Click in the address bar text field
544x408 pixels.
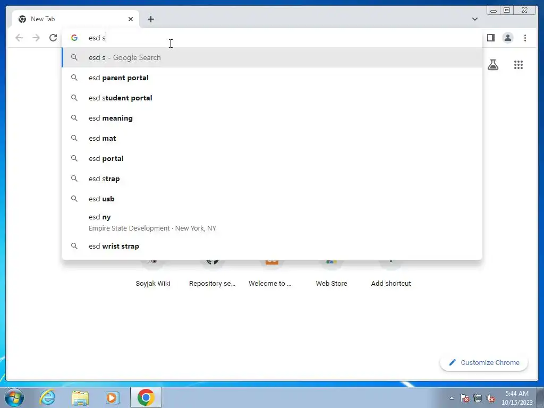tap(271, 38)
